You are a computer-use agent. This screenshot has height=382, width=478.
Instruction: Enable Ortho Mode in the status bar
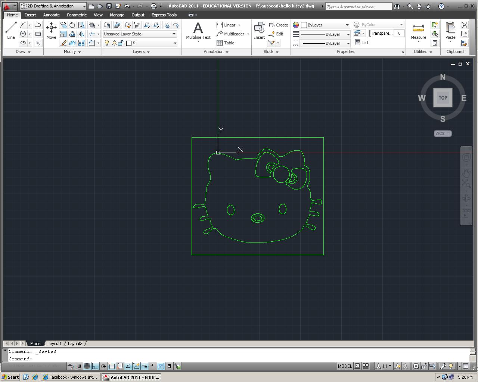tap(96, 366)
